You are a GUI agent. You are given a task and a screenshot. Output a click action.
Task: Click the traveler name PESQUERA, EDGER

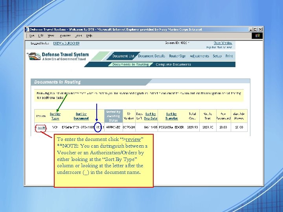[x=171, y=127]
